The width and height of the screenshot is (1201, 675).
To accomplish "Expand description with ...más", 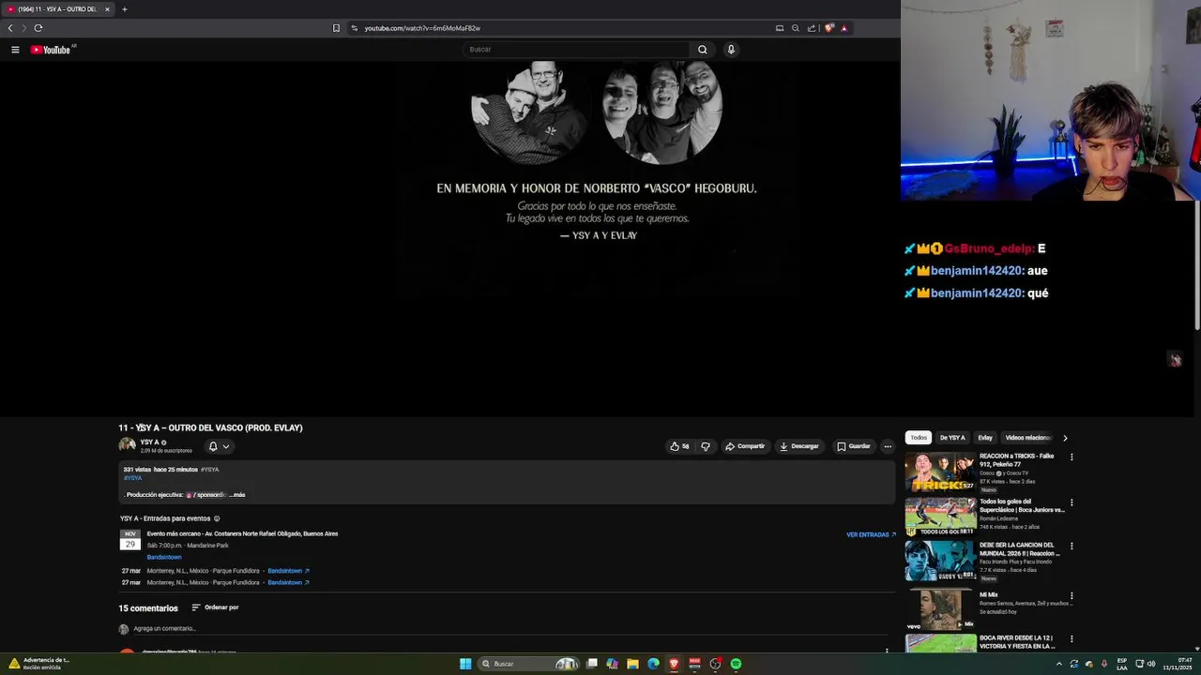I will click(x=237, y=495).
